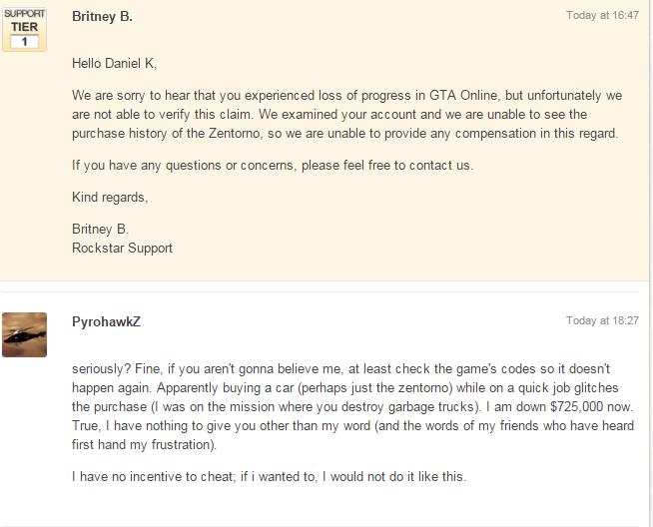Click the number 1 in tier badge
This screenshot has width=653, height=527.
click(25, 42)
